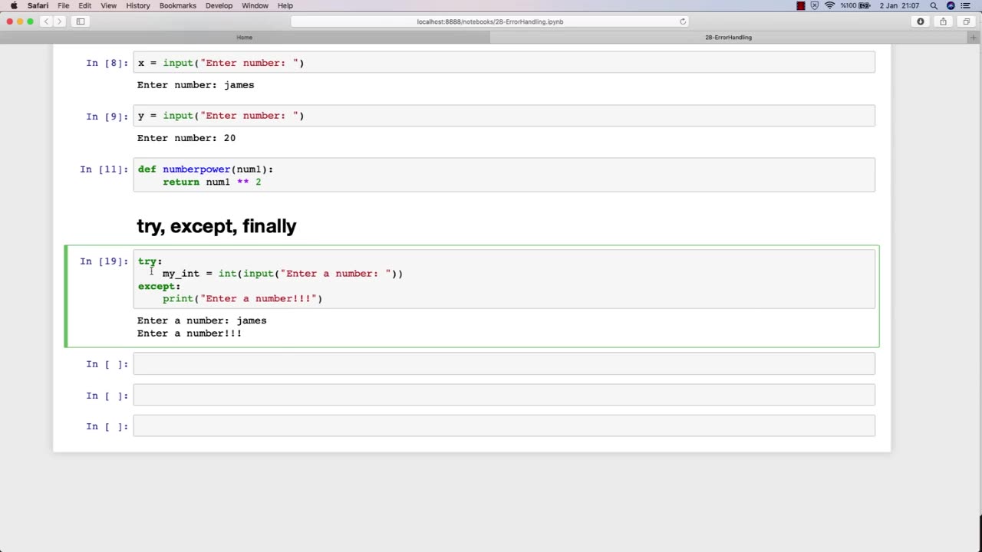Image resolution: width=982 pixels, height=552 pixels.
Task: Open Notification Center list icon
Action: tap(966, 5)
